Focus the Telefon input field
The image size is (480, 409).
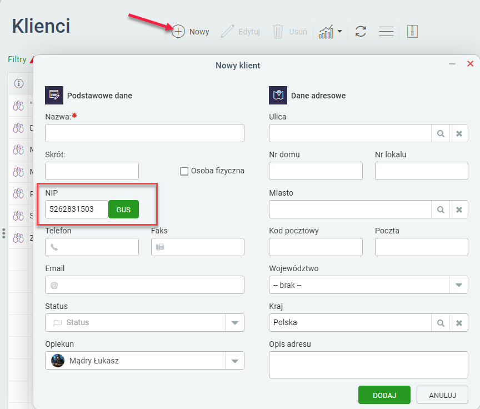click(92, 247)
